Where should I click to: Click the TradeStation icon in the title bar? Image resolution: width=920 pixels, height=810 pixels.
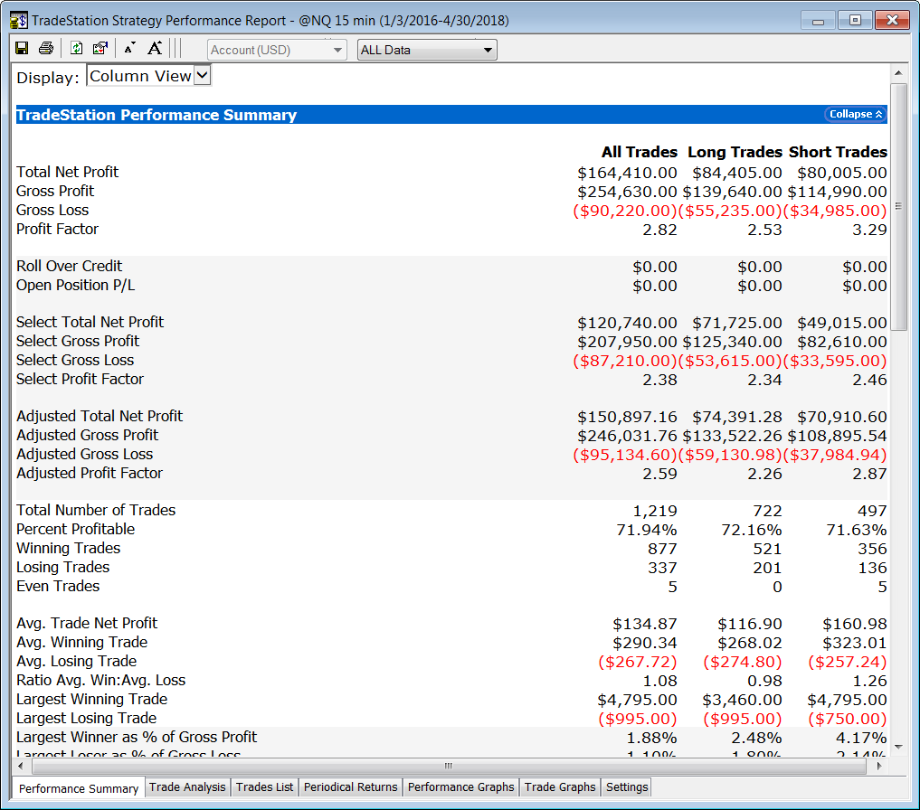pos(18,21)
